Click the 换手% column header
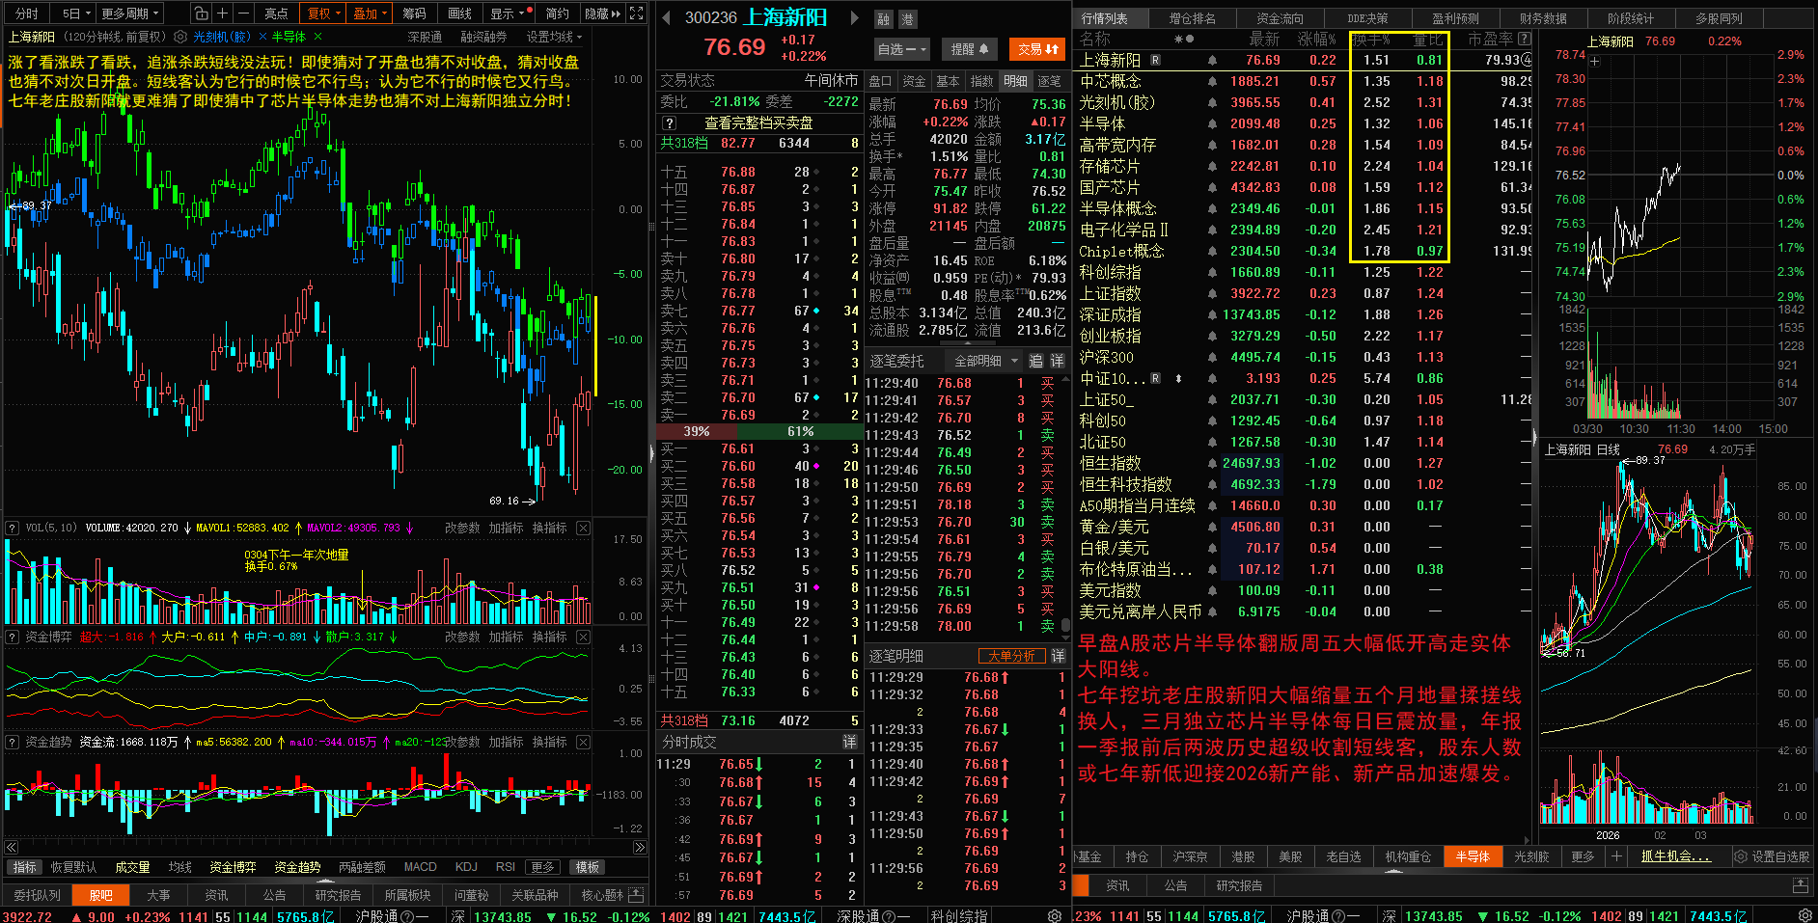Screen dimensions: 1818x923 [x=1370, y=39]
